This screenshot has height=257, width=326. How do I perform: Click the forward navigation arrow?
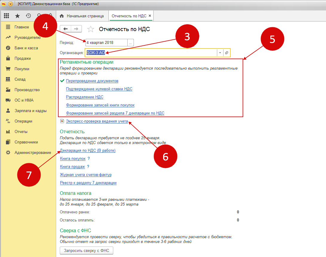76,29
